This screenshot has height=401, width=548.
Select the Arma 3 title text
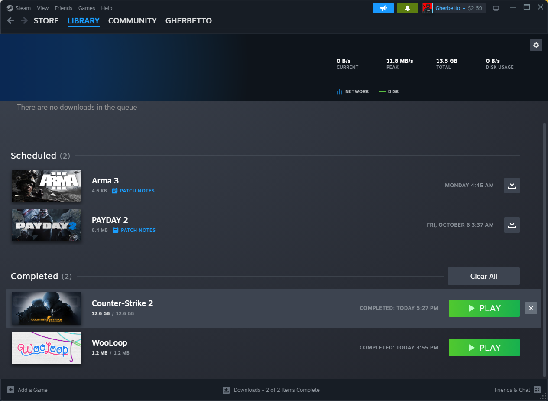105,181
